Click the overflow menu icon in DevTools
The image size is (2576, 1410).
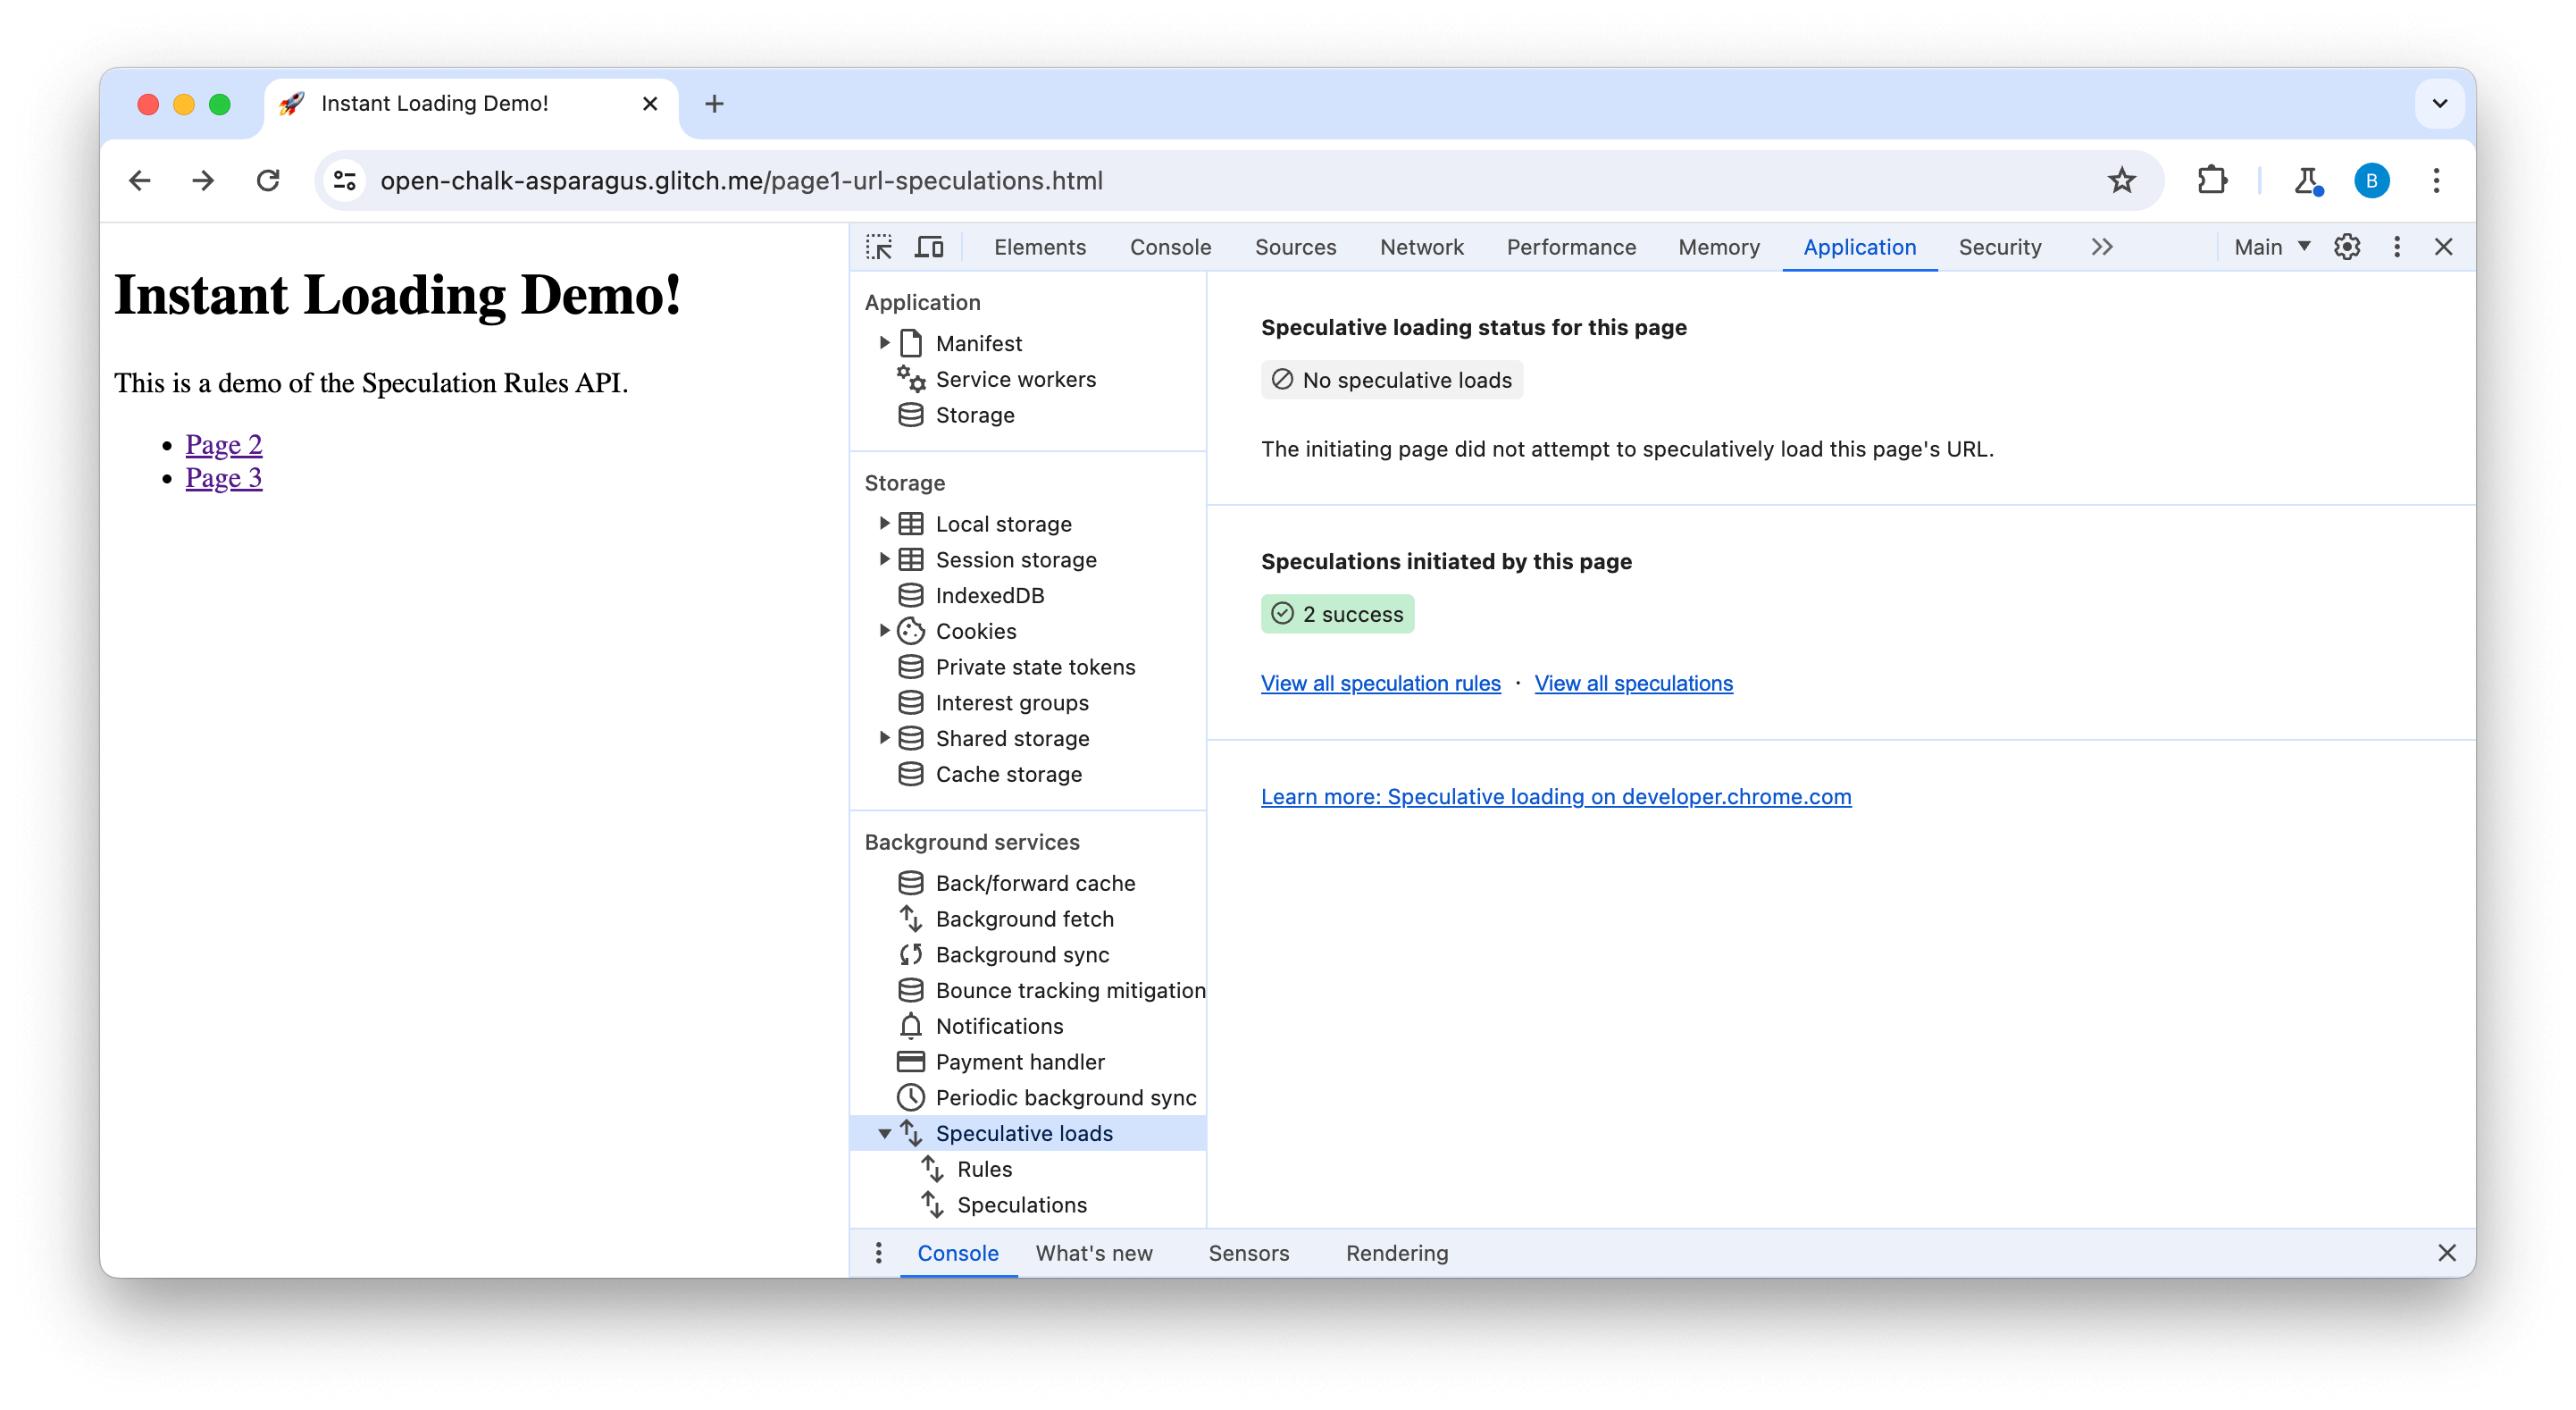tap(2396, 247)
